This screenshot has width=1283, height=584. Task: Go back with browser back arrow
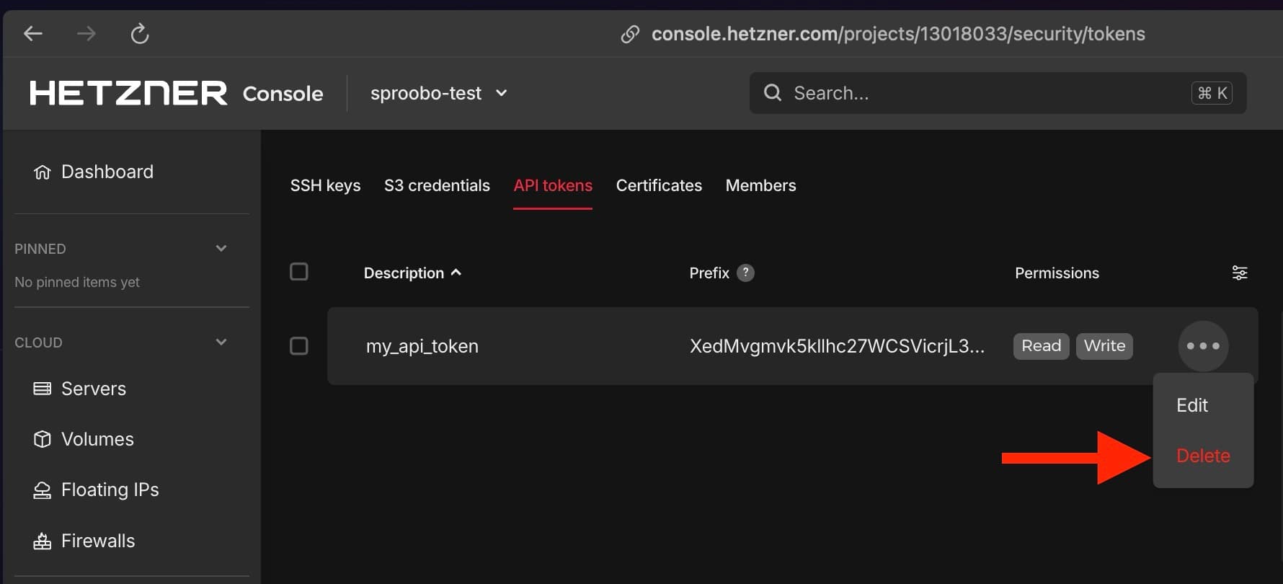tap(33, 33)
